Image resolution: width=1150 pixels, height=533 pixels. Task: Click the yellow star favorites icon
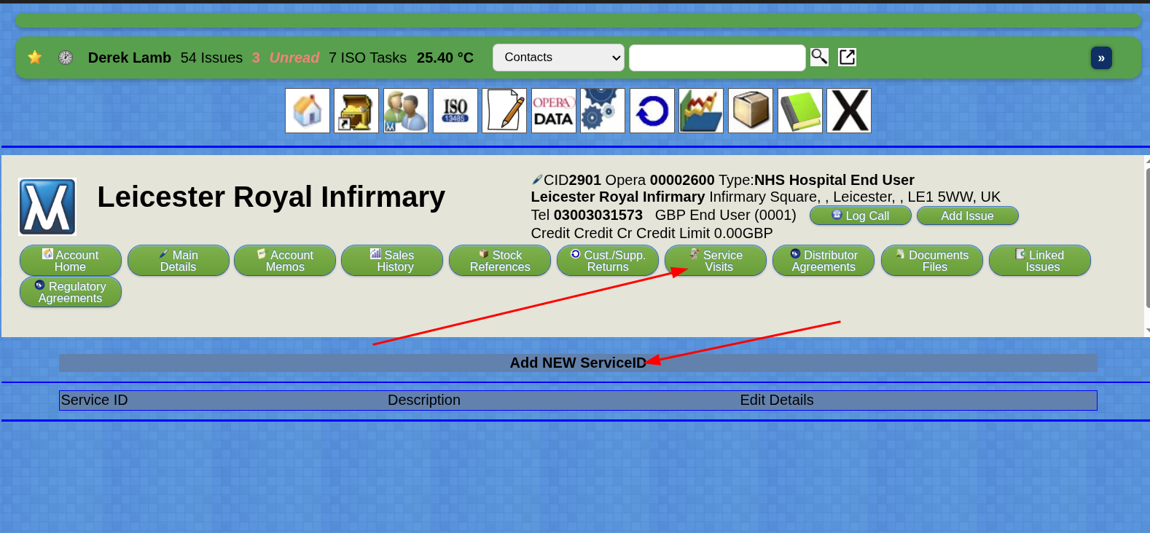tap(34, 58)
